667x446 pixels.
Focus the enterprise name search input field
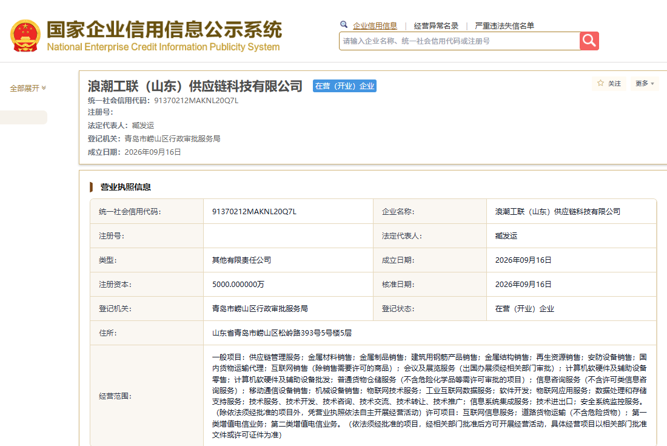click(460, 41)
